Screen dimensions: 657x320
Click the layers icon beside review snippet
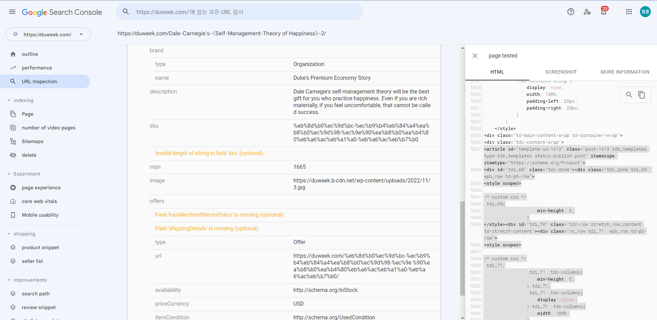coord(13,307)
